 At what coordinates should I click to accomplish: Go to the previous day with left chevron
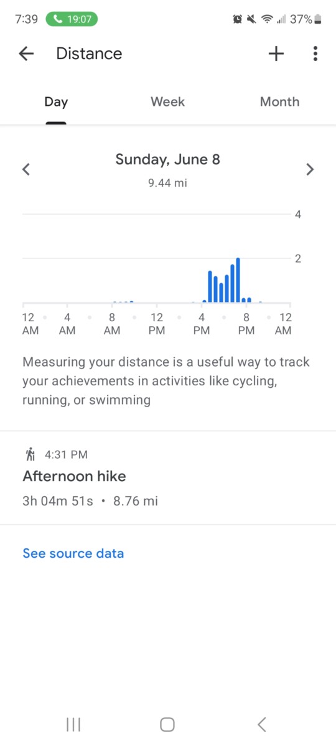pos(26,169)
